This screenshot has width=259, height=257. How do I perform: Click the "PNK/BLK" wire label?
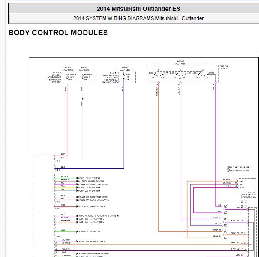(65, 179)
